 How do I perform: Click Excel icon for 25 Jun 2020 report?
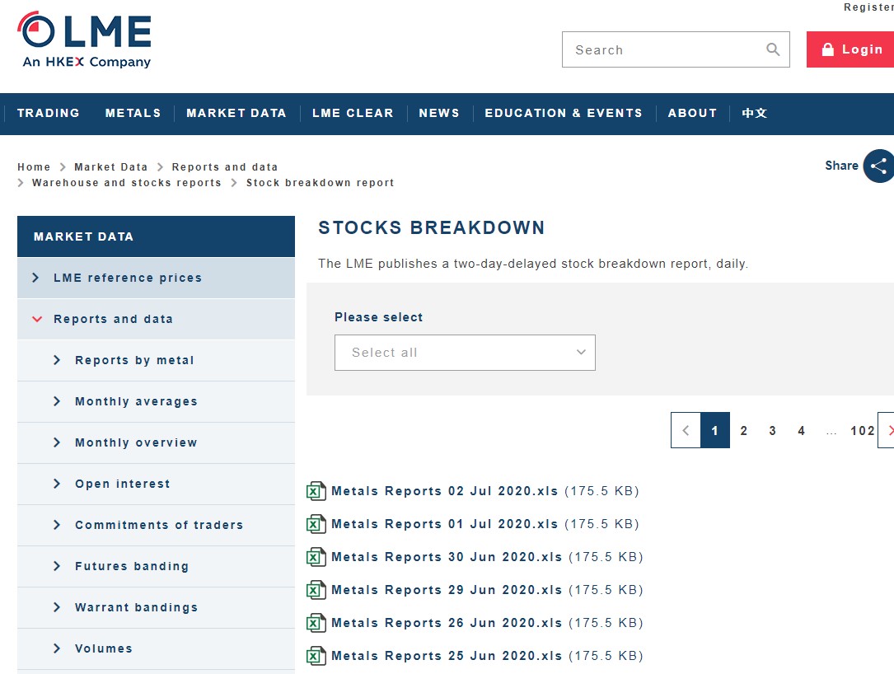click(x=316, y=656)
